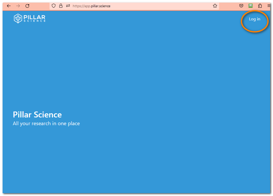273x196 pixels.
Task: Open the Pocket list chevron menu
Action: (241, 6)
